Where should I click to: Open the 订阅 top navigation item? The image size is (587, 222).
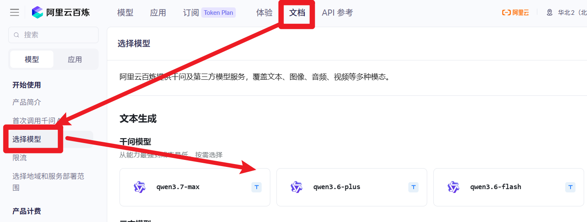pyautogui.click(x=191, y=13)
